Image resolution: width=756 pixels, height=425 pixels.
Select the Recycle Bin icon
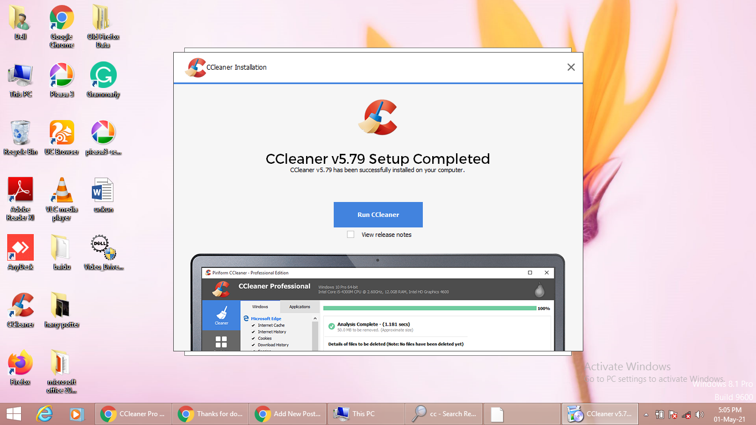point(20,138)
